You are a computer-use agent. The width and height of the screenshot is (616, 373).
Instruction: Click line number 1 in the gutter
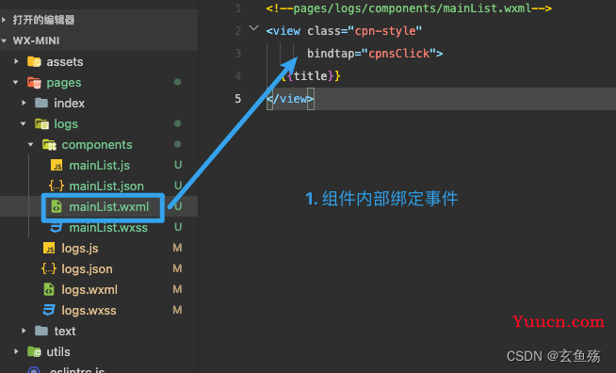pyautogui.click(x=238, y=8)
